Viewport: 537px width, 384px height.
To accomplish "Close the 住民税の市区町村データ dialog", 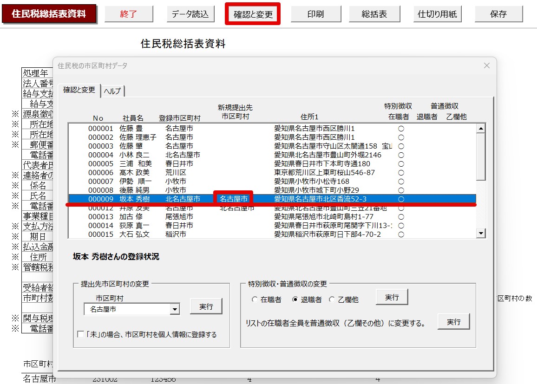I will point(486,66).
